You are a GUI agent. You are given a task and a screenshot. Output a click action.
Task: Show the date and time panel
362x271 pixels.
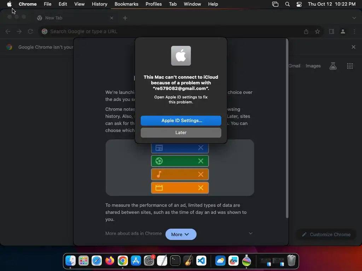pos(332,4)
